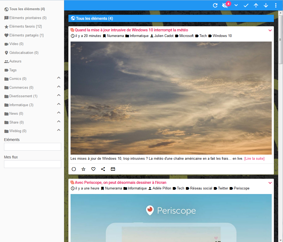
Task: Open the Periscope article title link
Action: [x=120, y=183]
